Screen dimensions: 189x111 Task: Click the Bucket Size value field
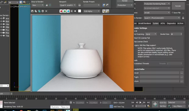tap(175, 34)
